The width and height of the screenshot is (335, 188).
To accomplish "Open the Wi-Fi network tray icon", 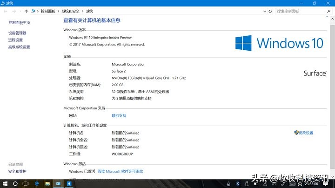I will pyautogui.click(x=265, y=184).
